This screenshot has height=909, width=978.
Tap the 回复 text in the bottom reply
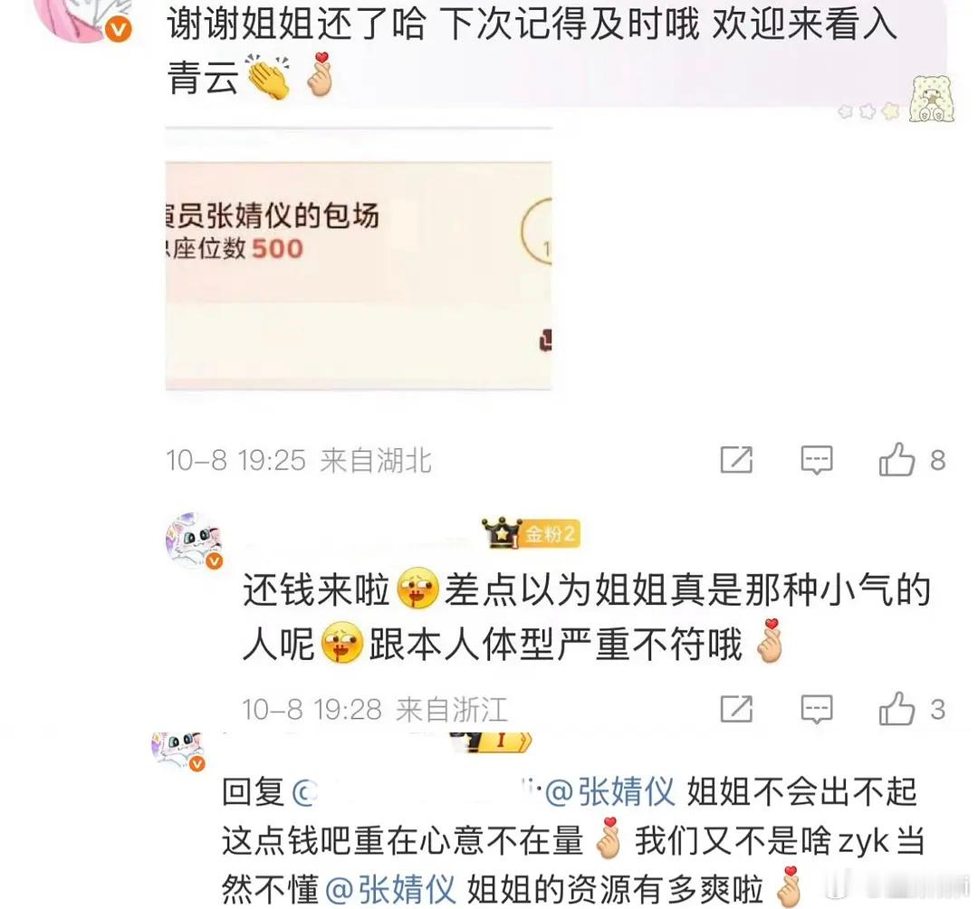[253, 792]
